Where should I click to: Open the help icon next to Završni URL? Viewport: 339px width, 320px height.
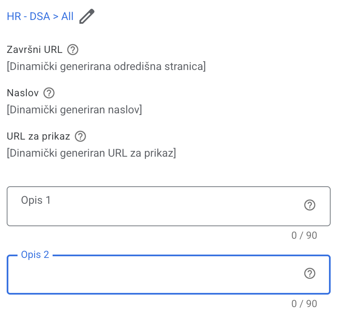tap(73, 50)
